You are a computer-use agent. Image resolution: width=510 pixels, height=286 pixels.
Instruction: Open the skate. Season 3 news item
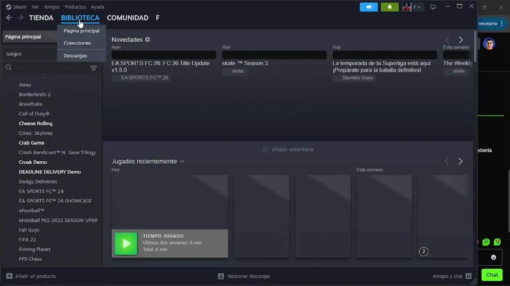(x=245, y=63)
